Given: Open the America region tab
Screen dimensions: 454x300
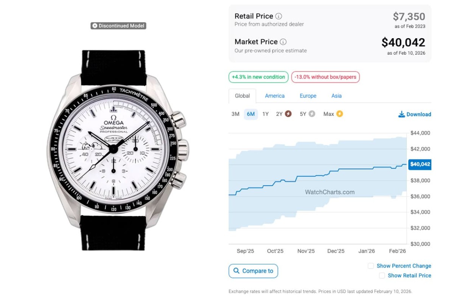Looking at the screenshot, I should [275, 96].
